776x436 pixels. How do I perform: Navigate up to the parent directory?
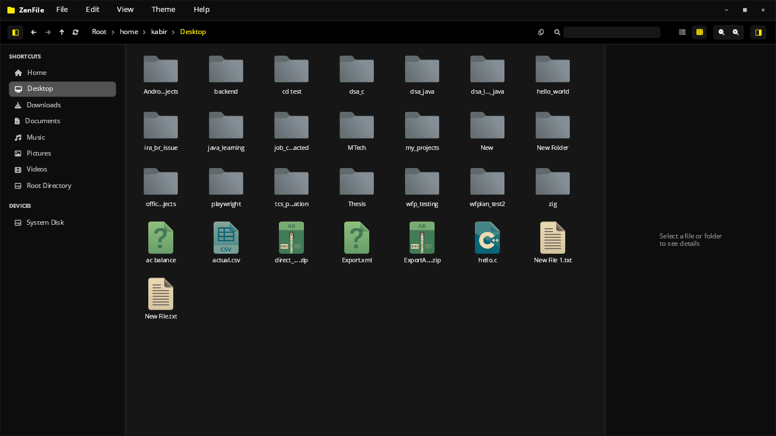62,32
